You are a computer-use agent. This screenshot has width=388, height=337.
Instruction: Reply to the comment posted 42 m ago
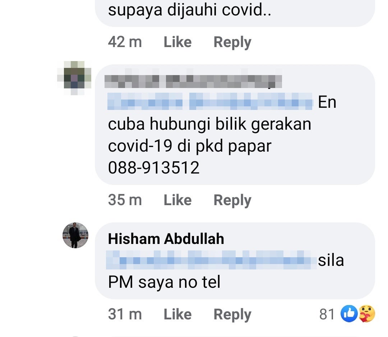point(232,42)
